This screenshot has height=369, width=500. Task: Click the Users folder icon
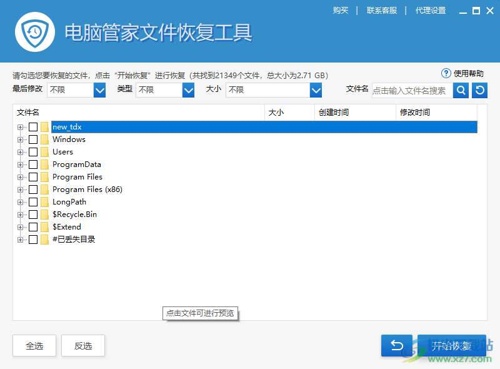(44, 152)
